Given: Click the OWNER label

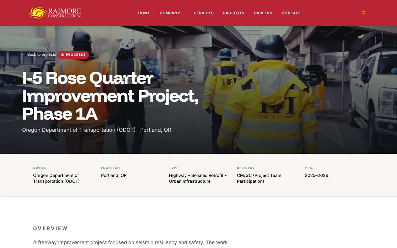Looking at the screenshot, I should pyautogui.click(x=40, y=168).
